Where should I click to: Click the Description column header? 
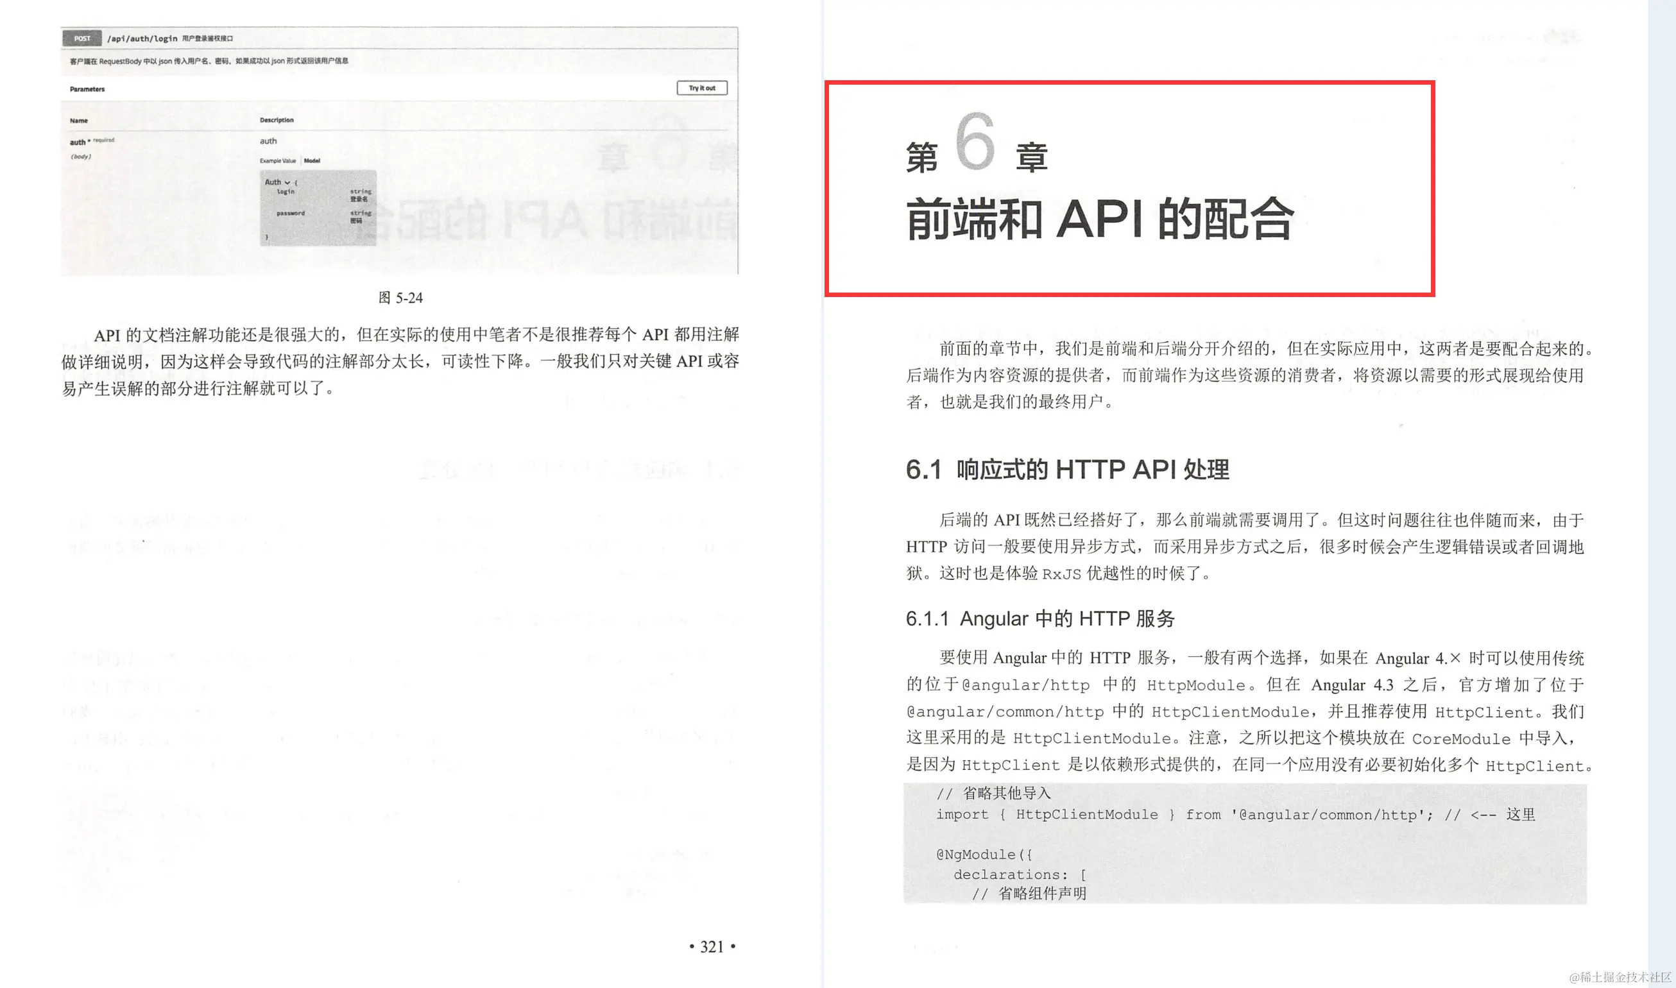(x=277, y=120)
